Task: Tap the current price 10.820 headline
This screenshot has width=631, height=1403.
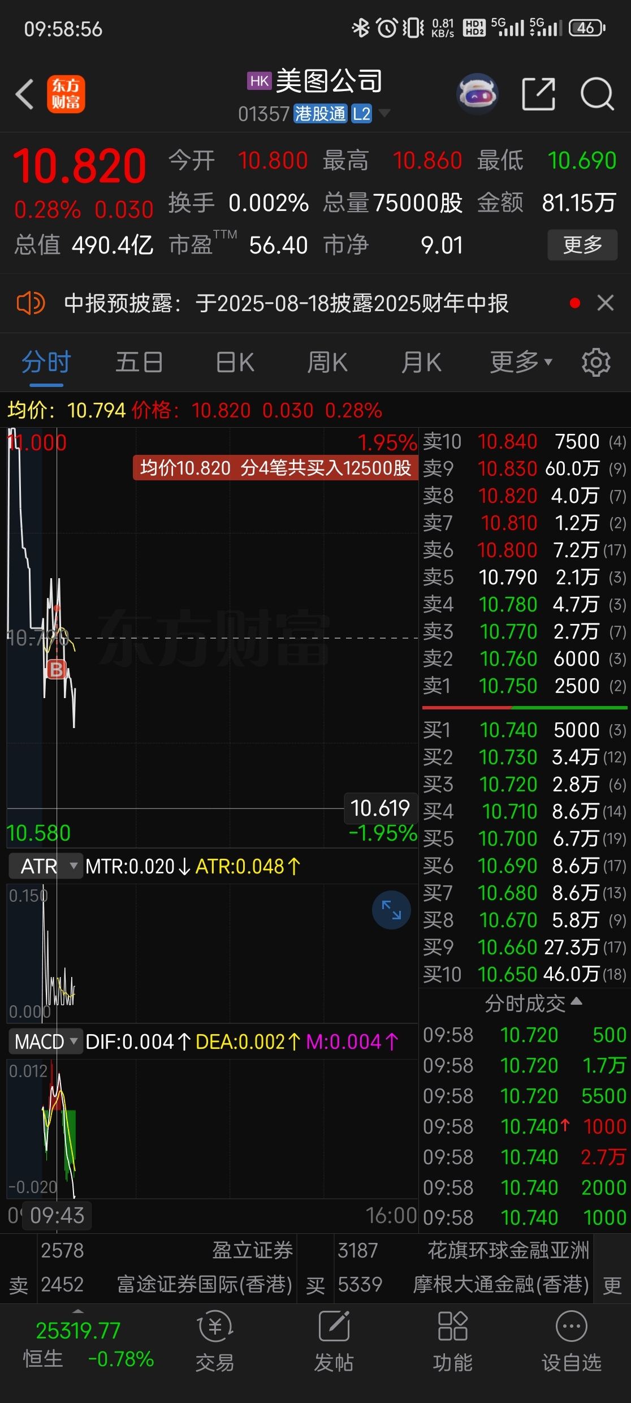Action: (80, 166)
